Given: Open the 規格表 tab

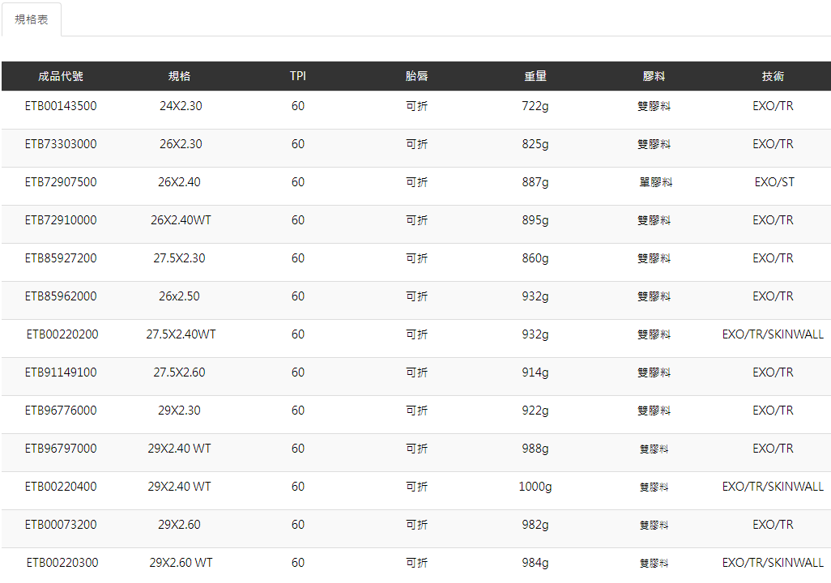Looking at the screenshot, I should 32,19.
